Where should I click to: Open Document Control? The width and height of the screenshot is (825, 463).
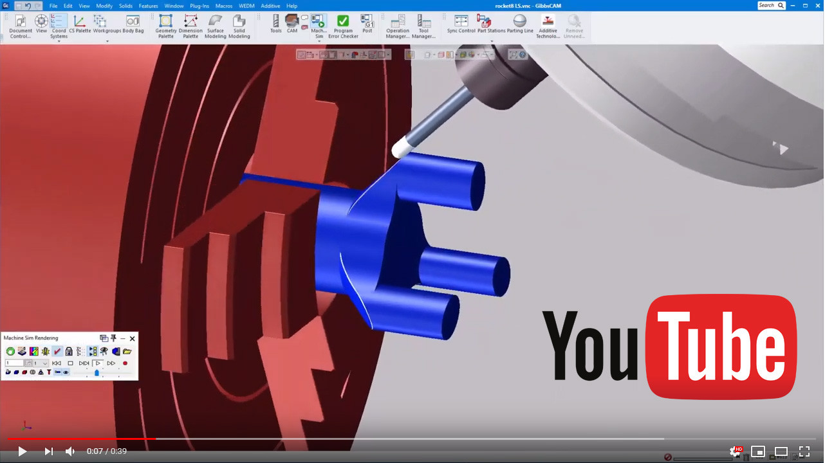click(x=21, y=26)
